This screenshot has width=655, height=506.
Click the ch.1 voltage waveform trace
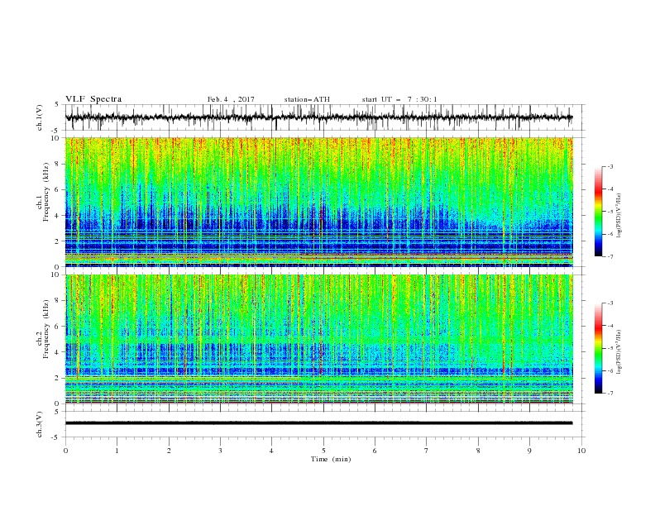319,117
